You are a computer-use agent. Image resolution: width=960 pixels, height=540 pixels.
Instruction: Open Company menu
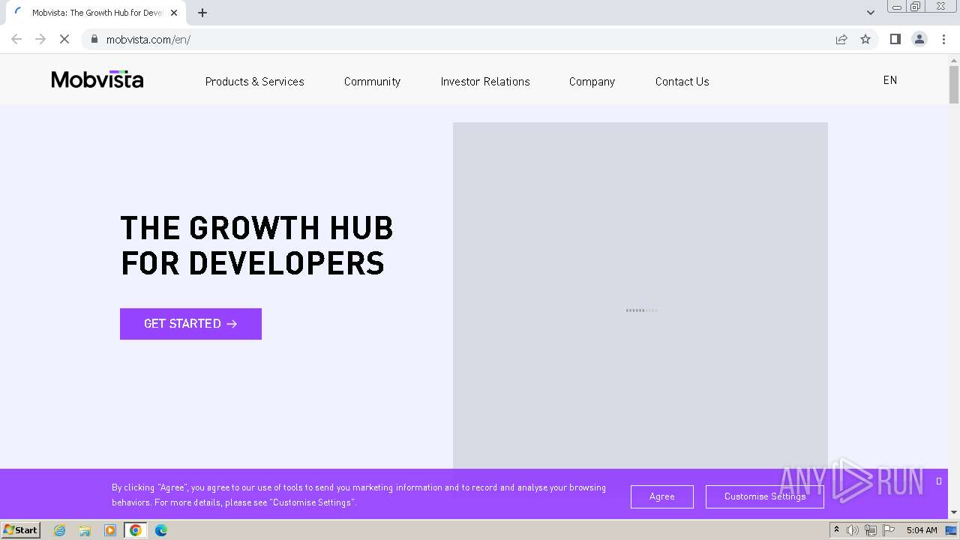point(592,81)
